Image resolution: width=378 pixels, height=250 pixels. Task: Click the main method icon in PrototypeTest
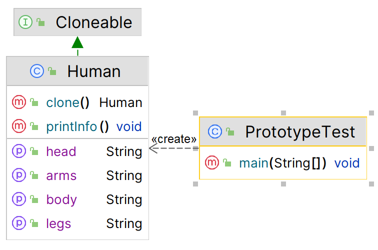(211, 162)
